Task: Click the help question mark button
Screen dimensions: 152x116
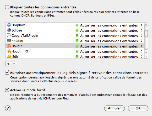Action: [8, 108]
